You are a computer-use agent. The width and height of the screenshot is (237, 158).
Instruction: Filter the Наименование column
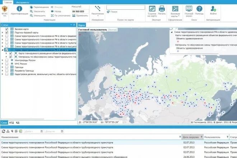(x=180, y=137)
